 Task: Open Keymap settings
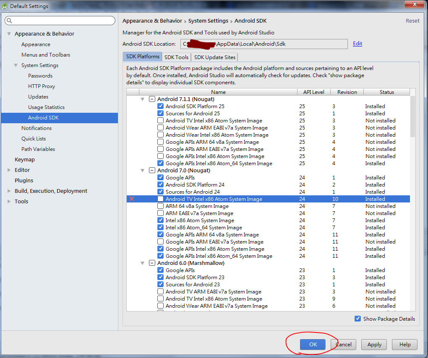[25, 159]
